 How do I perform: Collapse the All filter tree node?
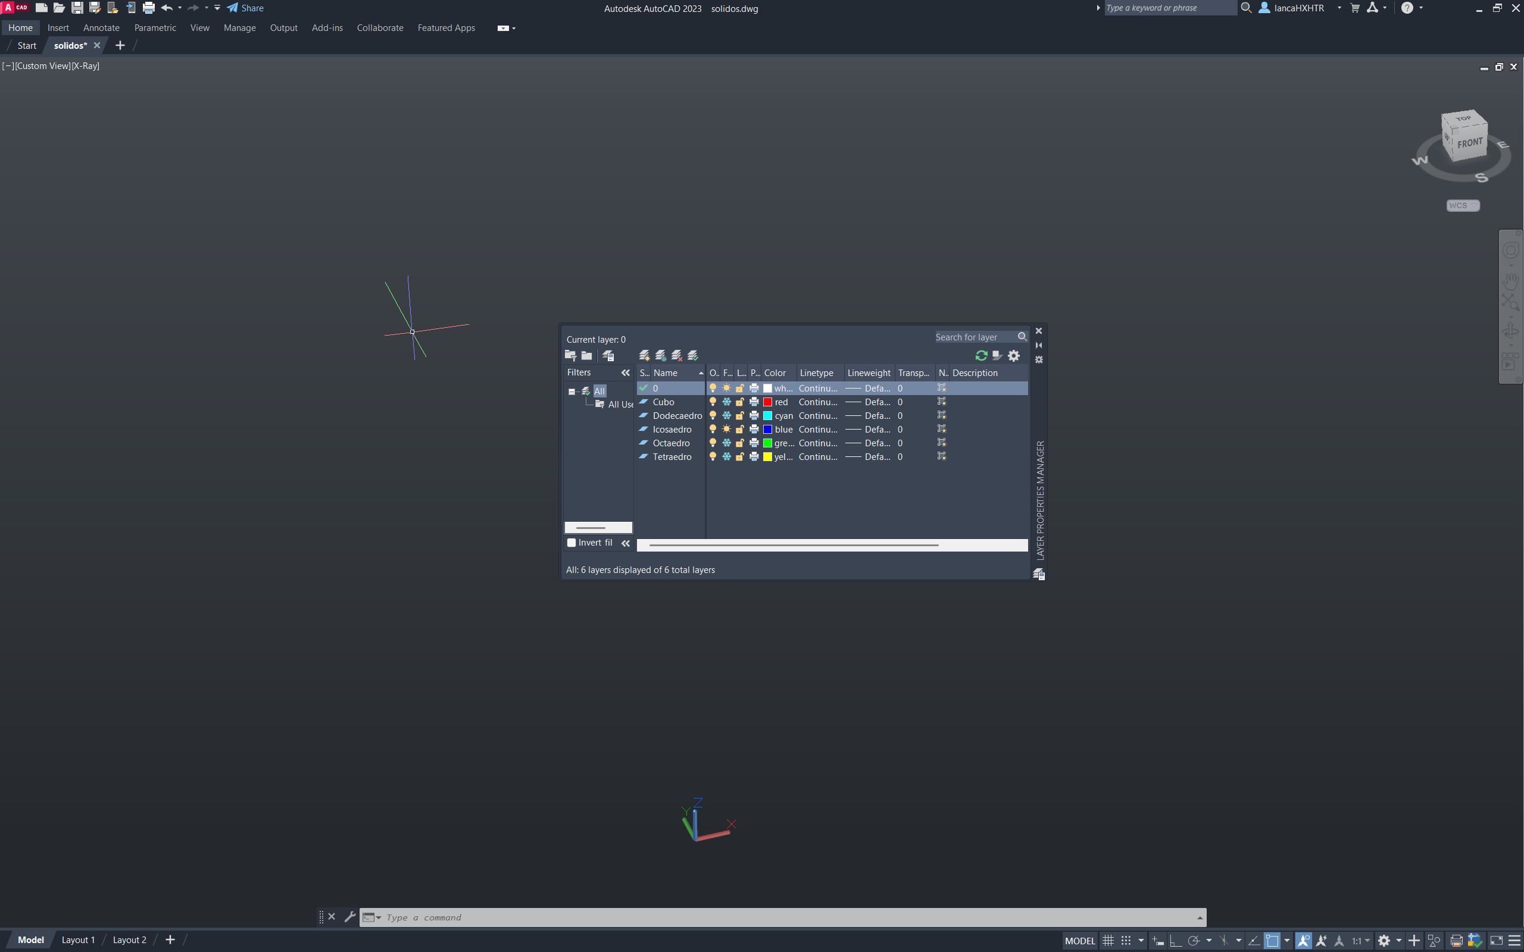tap(572, 391)
